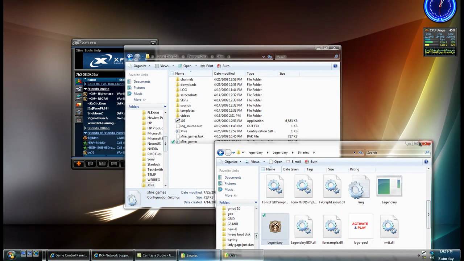Uncheck the xfire_games file checkbox
Viewport: 464px width, 261px height.
coord(173,142)
